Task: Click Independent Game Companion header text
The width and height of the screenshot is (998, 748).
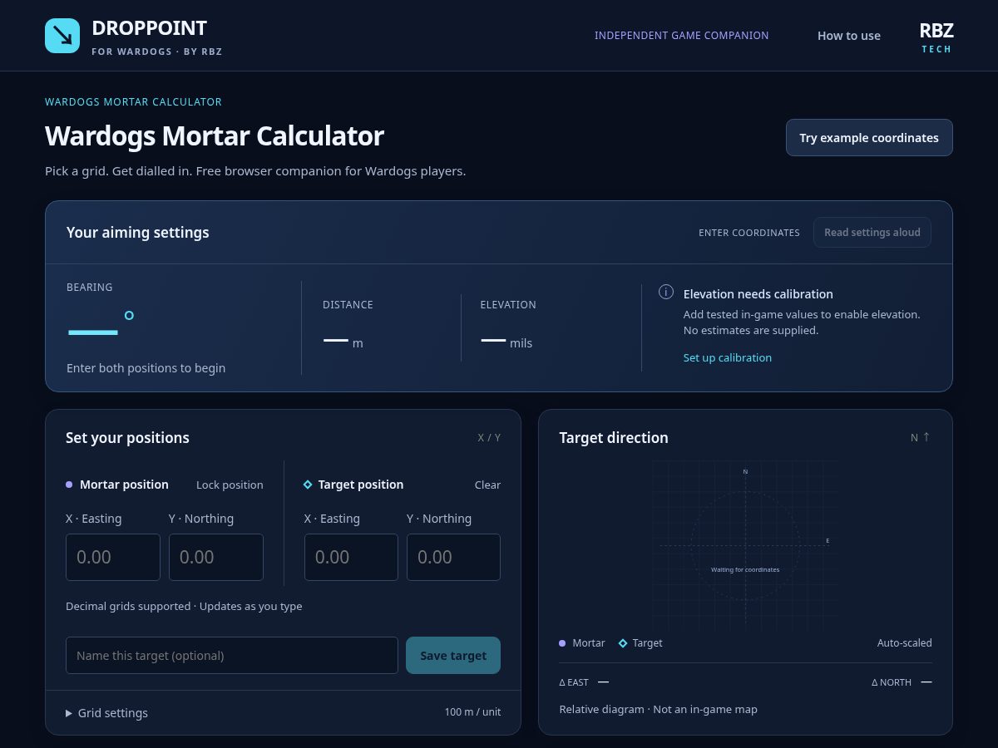Action: point(682,36)
